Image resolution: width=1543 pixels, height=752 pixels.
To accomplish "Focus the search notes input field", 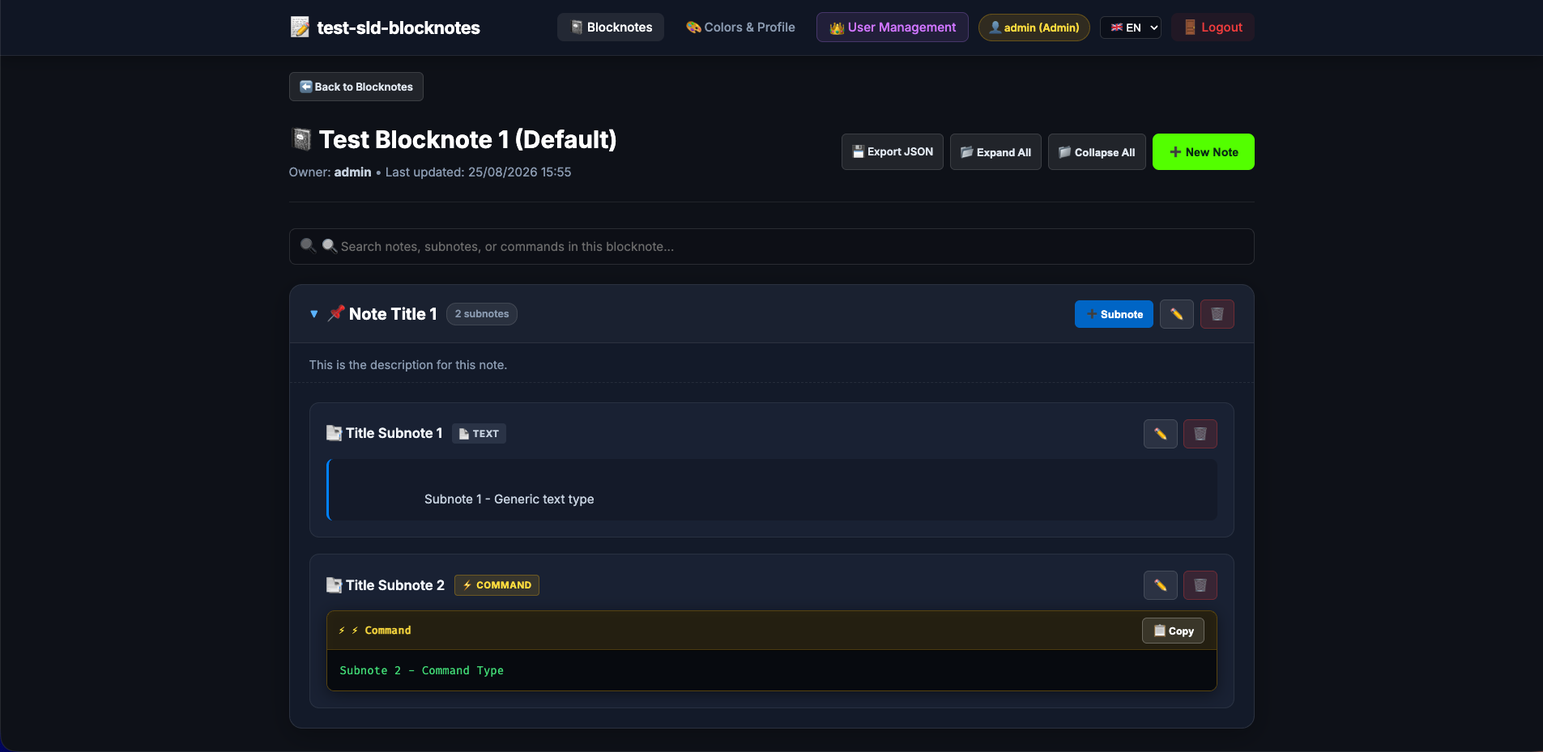I will (771, 246).
